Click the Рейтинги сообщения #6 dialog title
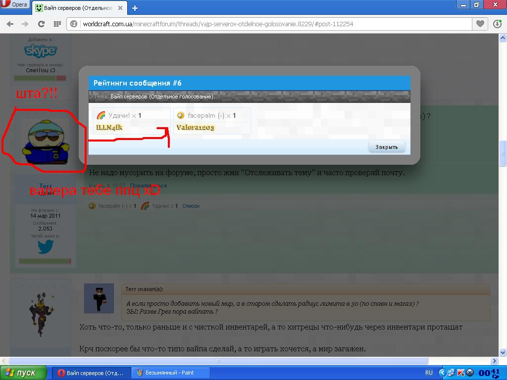 point(138,83)
